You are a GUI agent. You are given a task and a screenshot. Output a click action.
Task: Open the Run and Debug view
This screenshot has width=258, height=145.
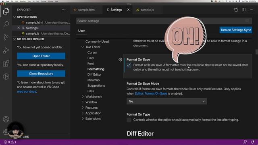pos(6,50)
